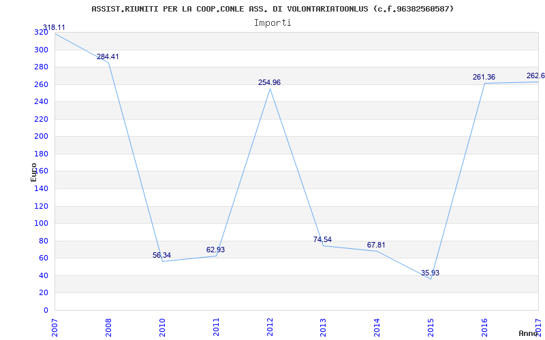This screenshot has width=545, height=340.
Task: Click the 2016 x-axis year label
Action: 485,327
